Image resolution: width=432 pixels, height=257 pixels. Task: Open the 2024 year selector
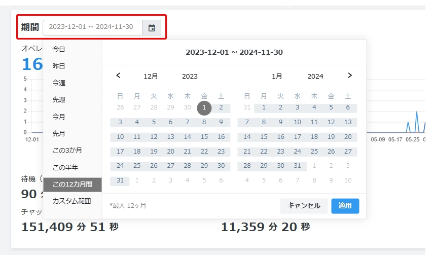(315, 77)
